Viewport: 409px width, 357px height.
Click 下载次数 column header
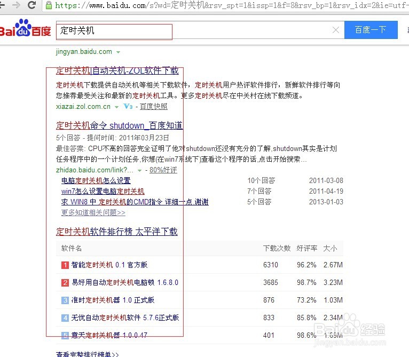(x=277, y=248)
